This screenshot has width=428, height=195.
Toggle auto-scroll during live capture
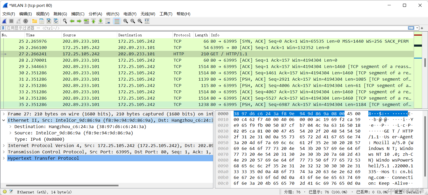[x=108, y=21]
